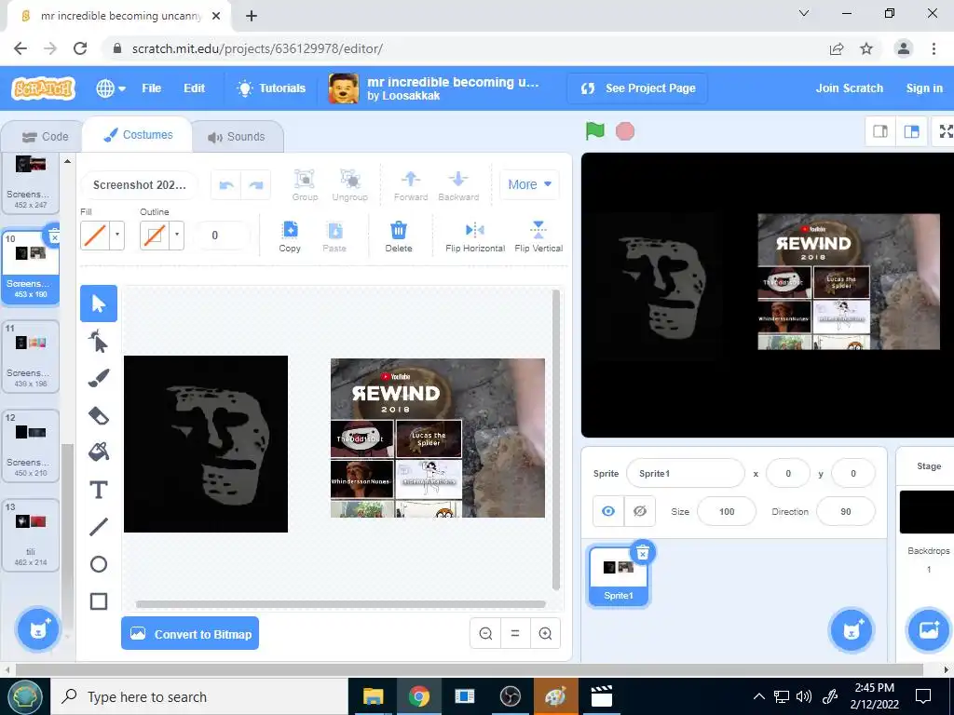Zoom out of the paint canvas

click(485, 633)
